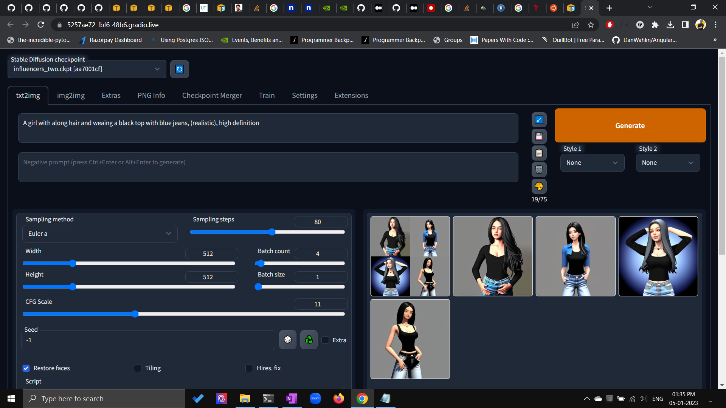Enable the Tiling checkbox
Viewport: 726px width, 408px height.
tap(138, 368)
